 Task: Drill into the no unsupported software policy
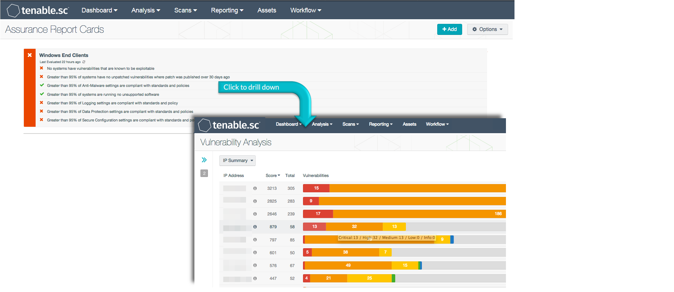[x=103, y=94]
